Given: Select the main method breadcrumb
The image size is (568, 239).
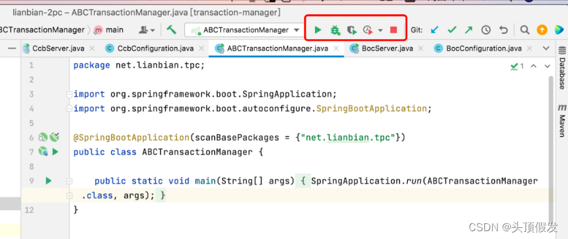Looking at the screenshot, I should pyautogui.click(x=109, y=30).
